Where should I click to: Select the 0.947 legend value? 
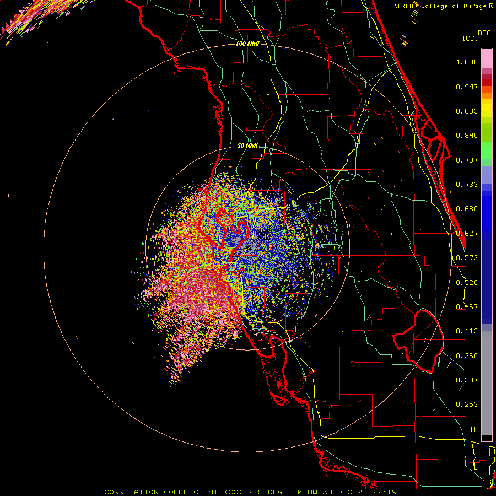point(467,87)
